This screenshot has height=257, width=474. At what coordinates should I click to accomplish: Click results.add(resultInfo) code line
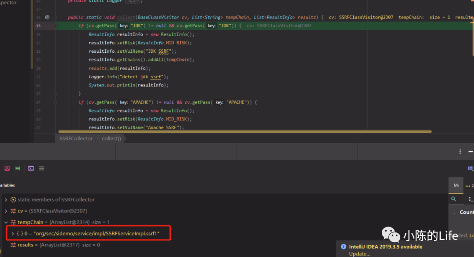119,68
